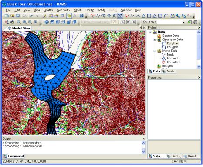Open the mesh tools toolbar overflow chevron

point(194,17)
